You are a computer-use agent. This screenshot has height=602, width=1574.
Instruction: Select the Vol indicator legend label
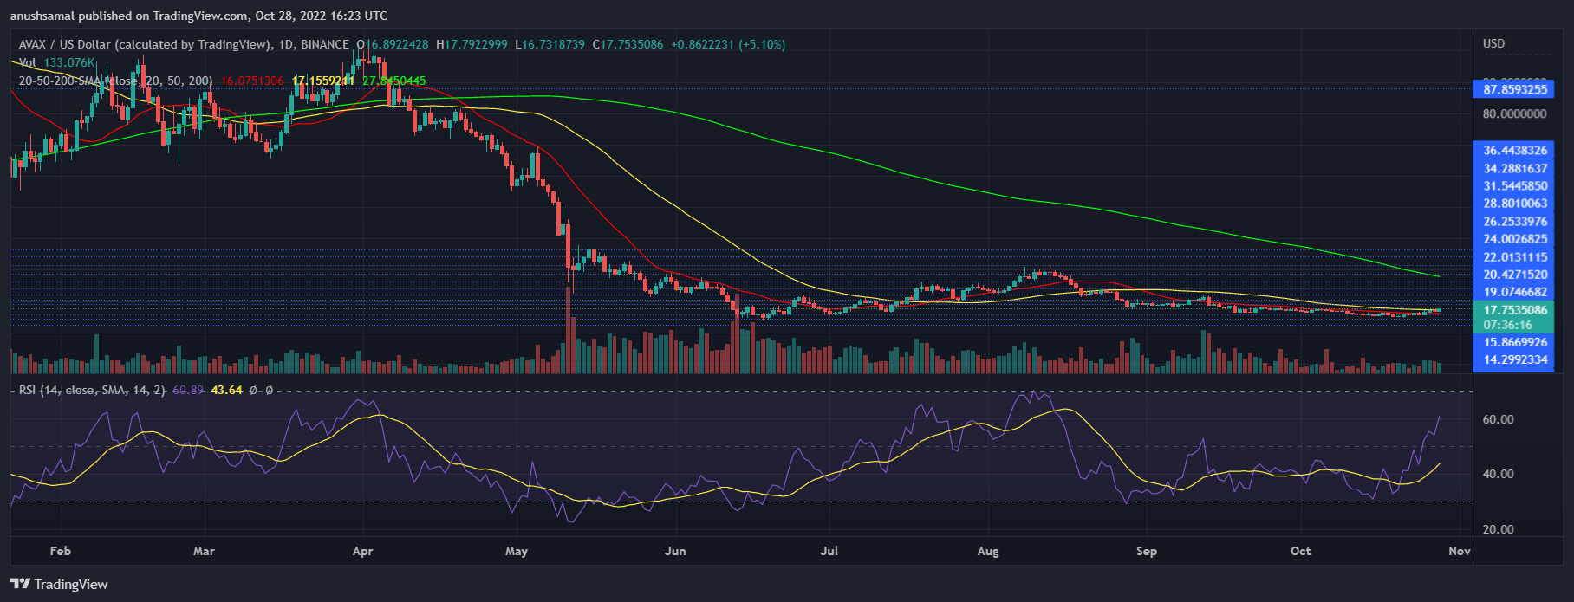coord(28,62)
